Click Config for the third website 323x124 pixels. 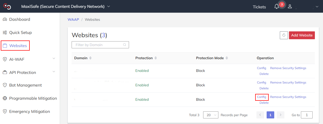click(x=262, y=97)
